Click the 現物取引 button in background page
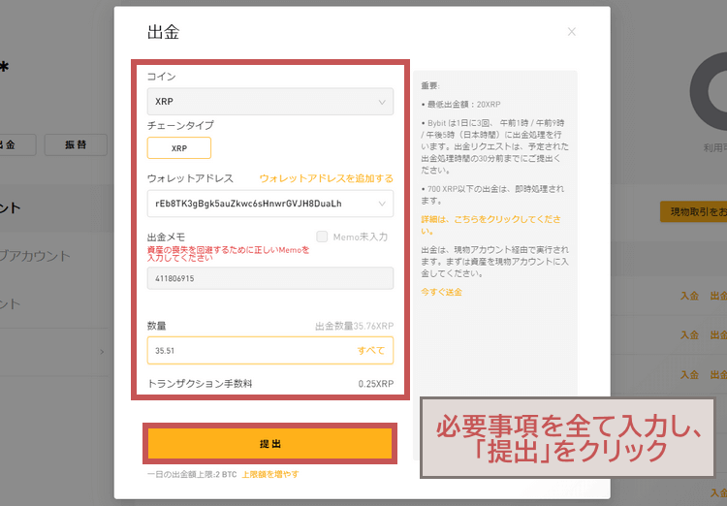Image resolution: width=727 pixels, height=506 pixels. point(694,212)
